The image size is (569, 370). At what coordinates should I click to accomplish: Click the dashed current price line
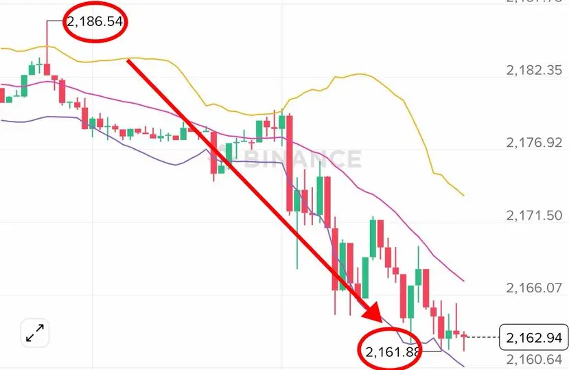[x=483, y=337]
